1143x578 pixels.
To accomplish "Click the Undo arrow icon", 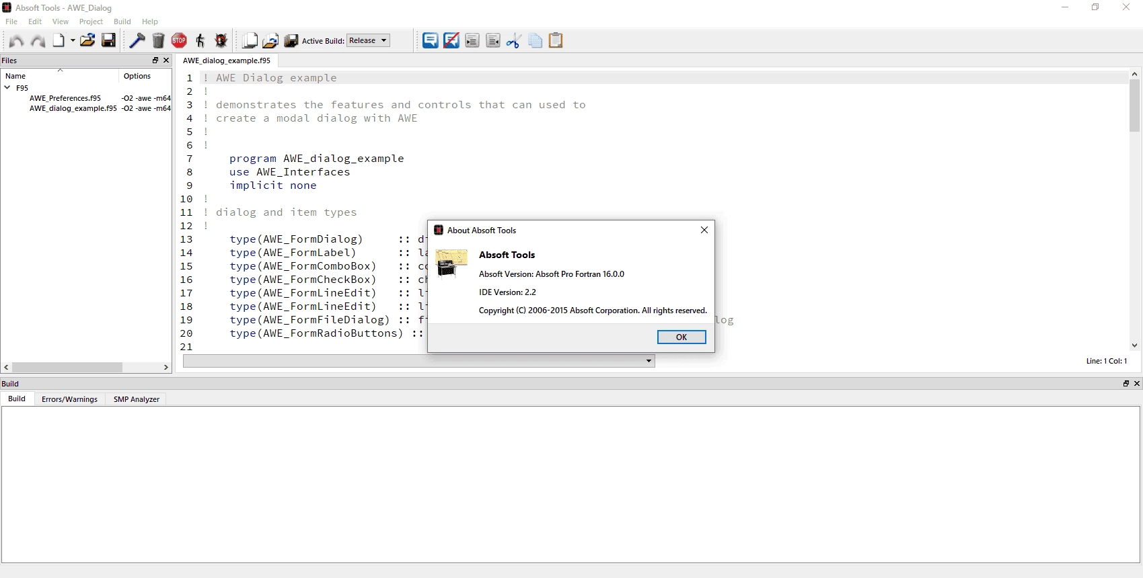I will [16, 41].
